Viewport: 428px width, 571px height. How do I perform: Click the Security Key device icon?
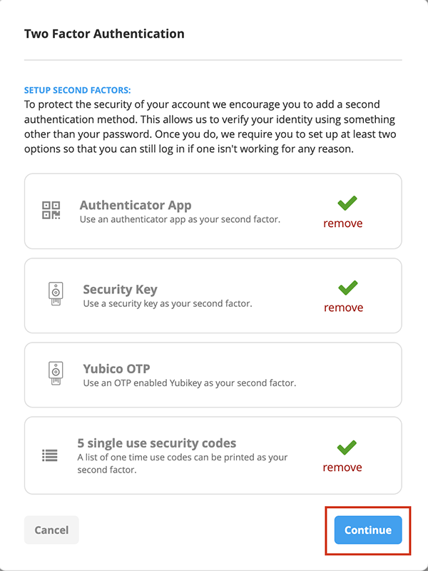point(55,295)
